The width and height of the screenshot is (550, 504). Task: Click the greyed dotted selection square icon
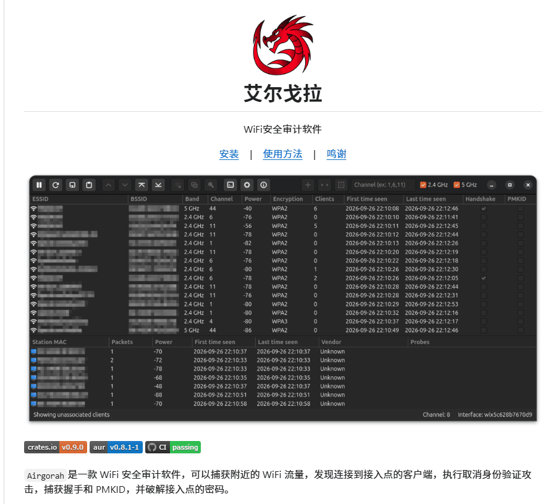[x=341, y=185]
